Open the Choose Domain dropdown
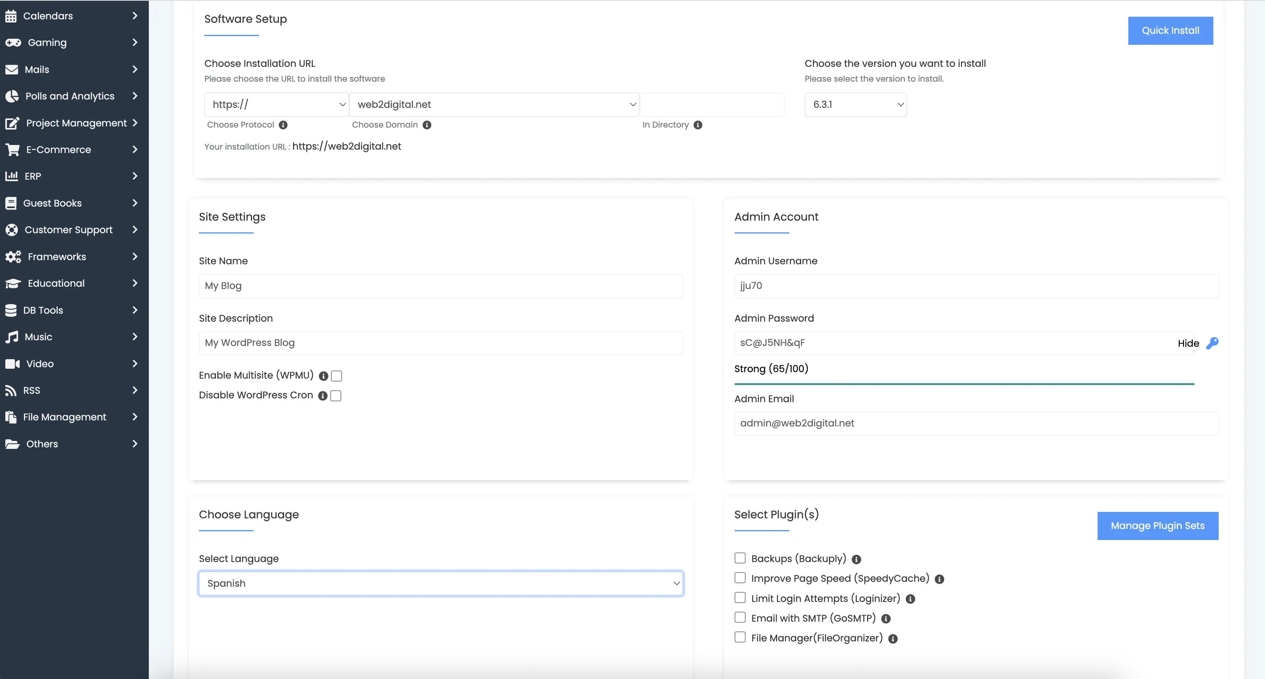Viewport: 1265px width, 679px height. [x=494, y=104]
